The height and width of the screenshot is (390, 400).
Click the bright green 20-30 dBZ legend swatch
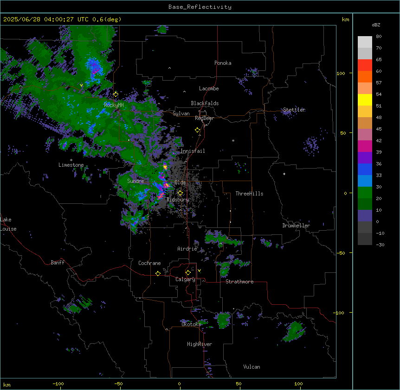pos(365,193)
